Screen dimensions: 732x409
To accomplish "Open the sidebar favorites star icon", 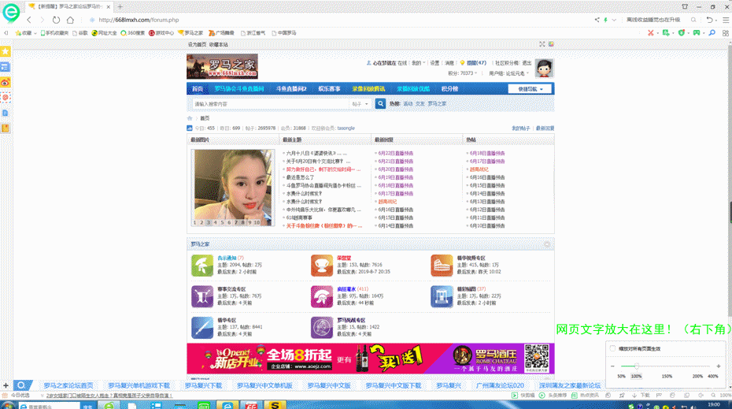I will (x=6, y=51).
